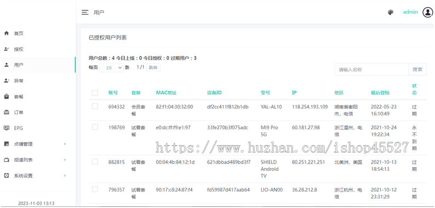Click model YAL-AL10
The height and width of the screenshot is (208, 435).
272,107
